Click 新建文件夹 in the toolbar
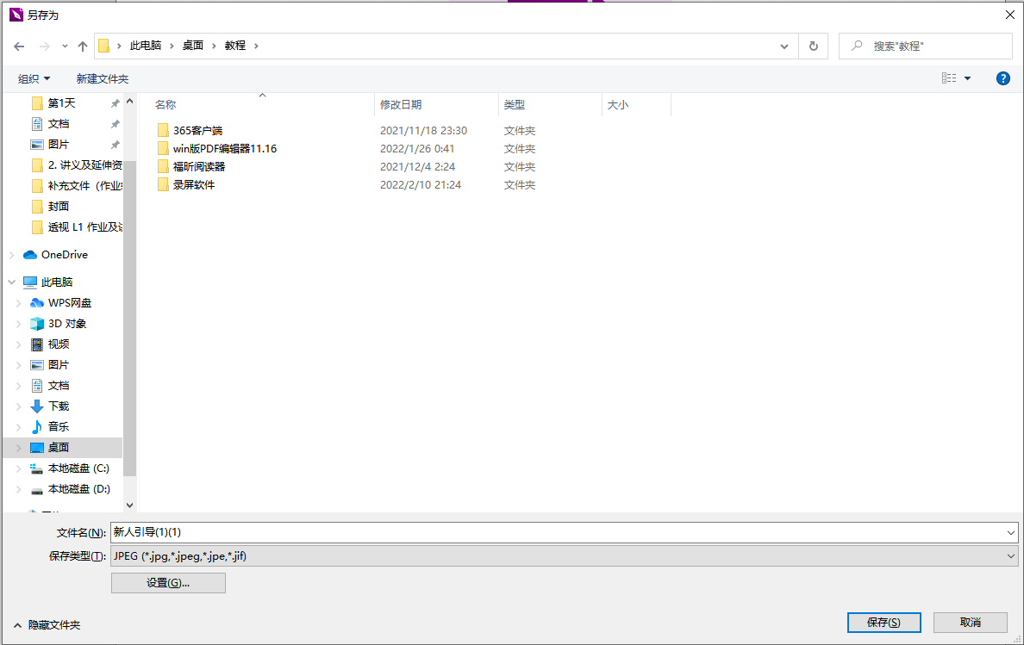1024x645 pixels. 103,78
